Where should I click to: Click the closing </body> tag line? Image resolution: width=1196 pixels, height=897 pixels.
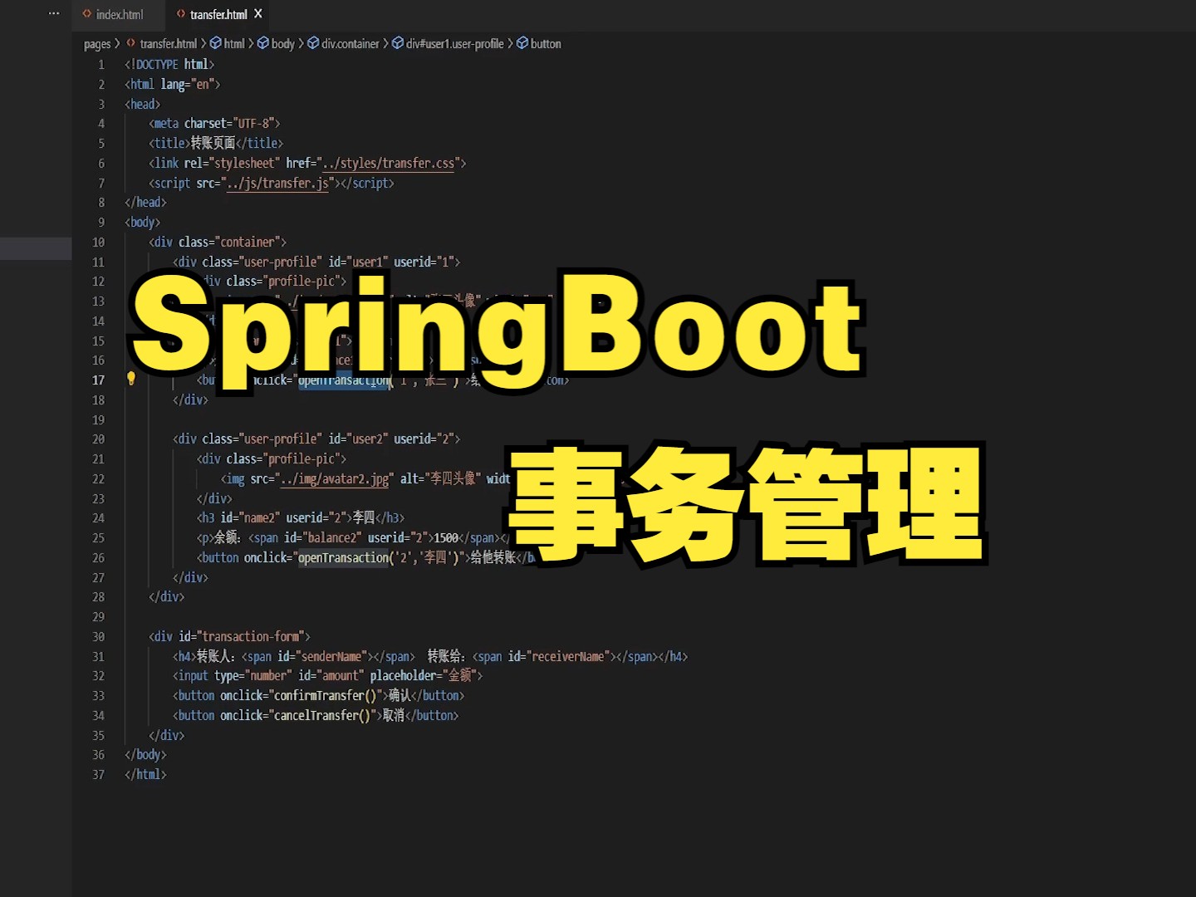point(145,755)
